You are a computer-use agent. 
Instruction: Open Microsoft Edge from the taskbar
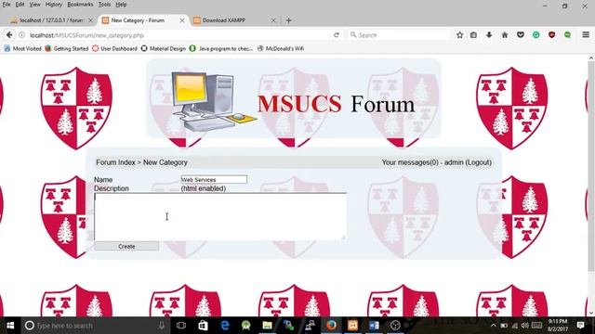tap(225, 326)
